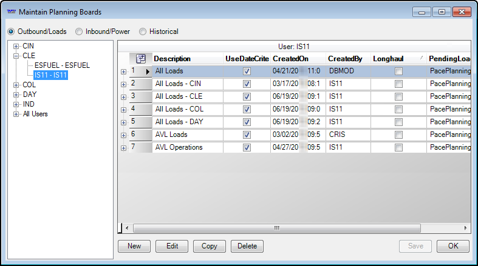Enable Longhaul checkbox for AVL Loads
The width and height of the screenshot is (478, 266).
398,135
